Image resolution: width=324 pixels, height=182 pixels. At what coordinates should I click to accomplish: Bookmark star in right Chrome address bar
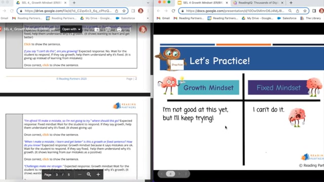point(305,11)
